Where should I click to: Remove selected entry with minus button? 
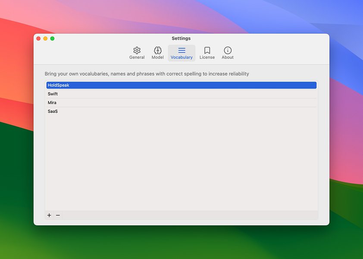pos(58,215)
